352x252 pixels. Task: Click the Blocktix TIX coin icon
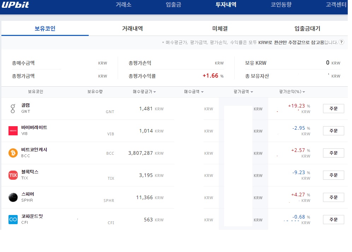[13, 175]
